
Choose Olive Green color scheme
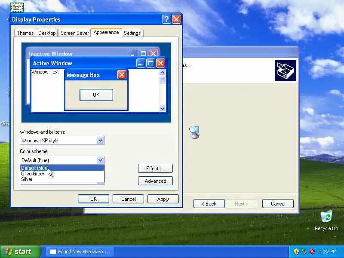coord(62,174)
